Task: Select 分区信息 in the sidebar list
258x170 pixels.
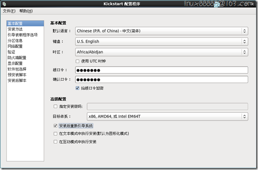Action: click(25, 41)
